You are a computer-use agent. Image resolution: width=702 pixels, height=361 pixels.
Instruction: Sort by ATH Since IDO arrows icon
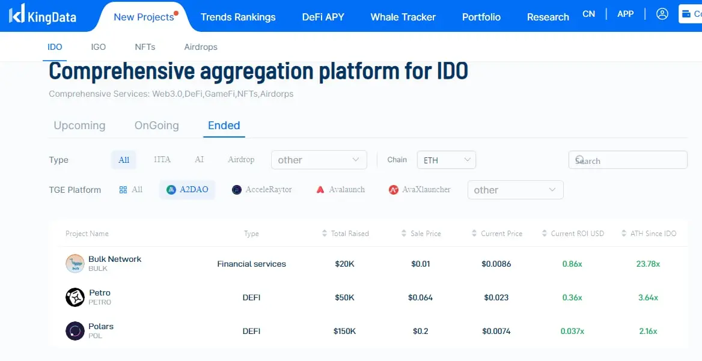[x=624, y=234]
